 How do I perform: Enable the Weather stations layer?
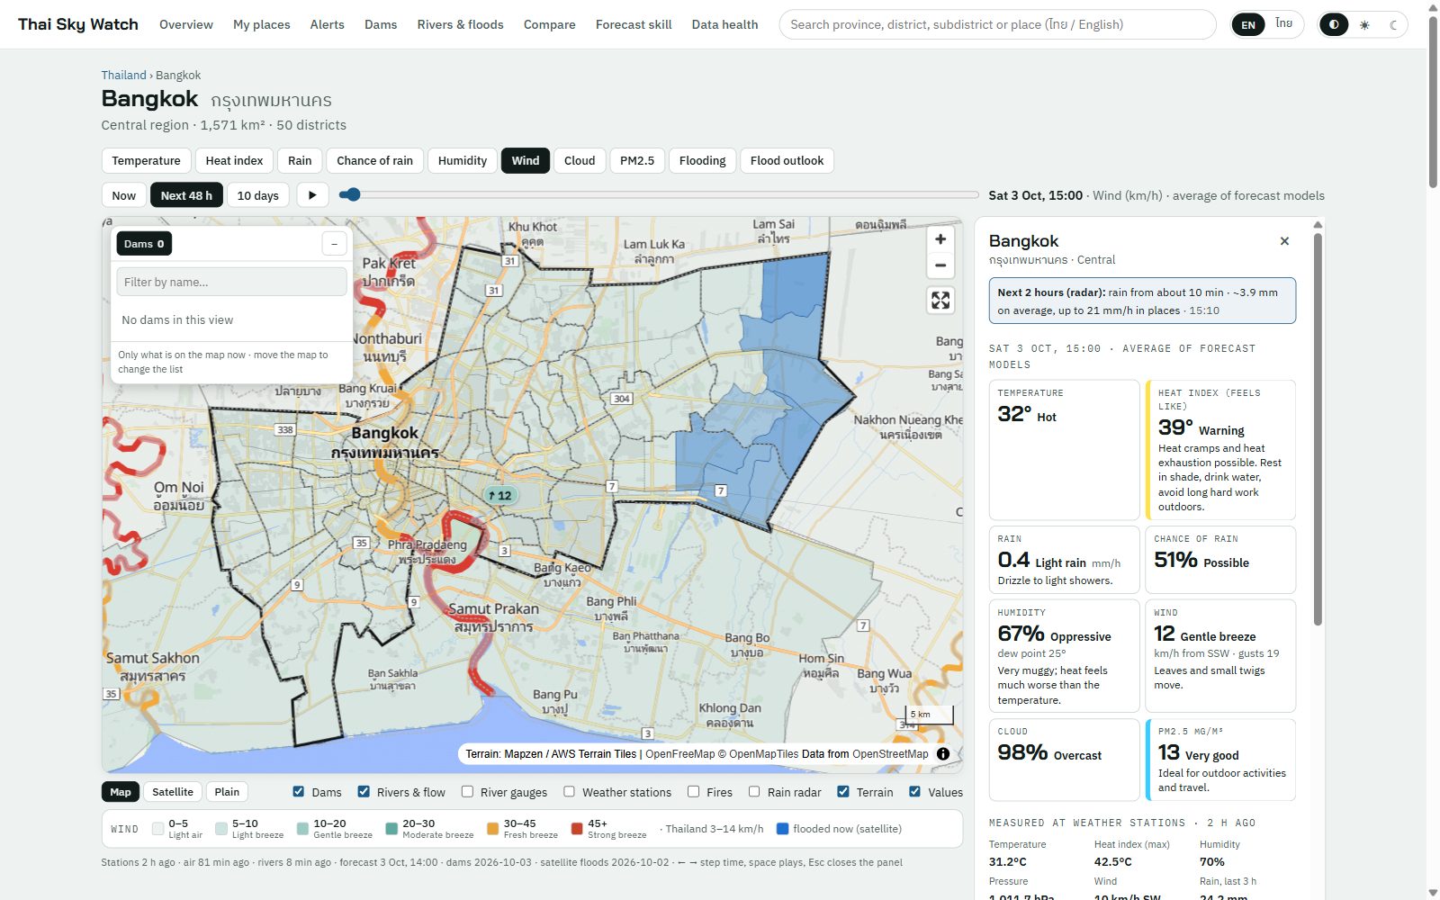click(569, 792)
